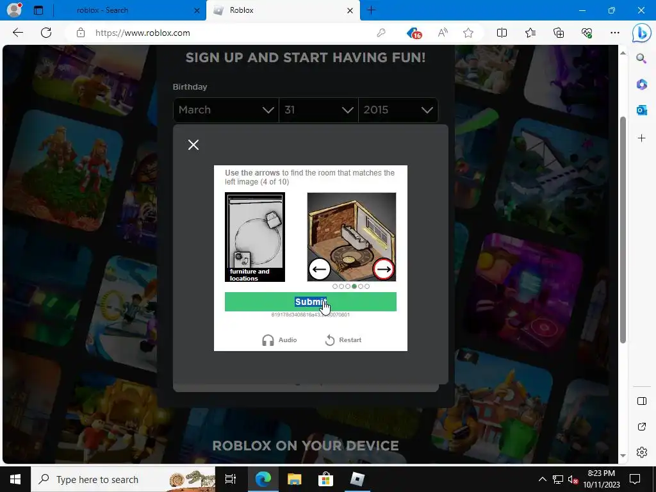The image size is (656, 492).
Task: Switch to the roblox - Search tab
Action: (x=102, y=10)
